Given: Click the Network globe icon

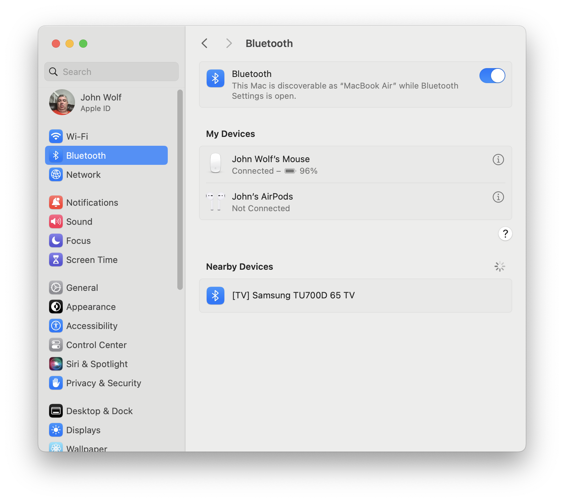Looking at the screenshot, I should (x=56, y=174).
